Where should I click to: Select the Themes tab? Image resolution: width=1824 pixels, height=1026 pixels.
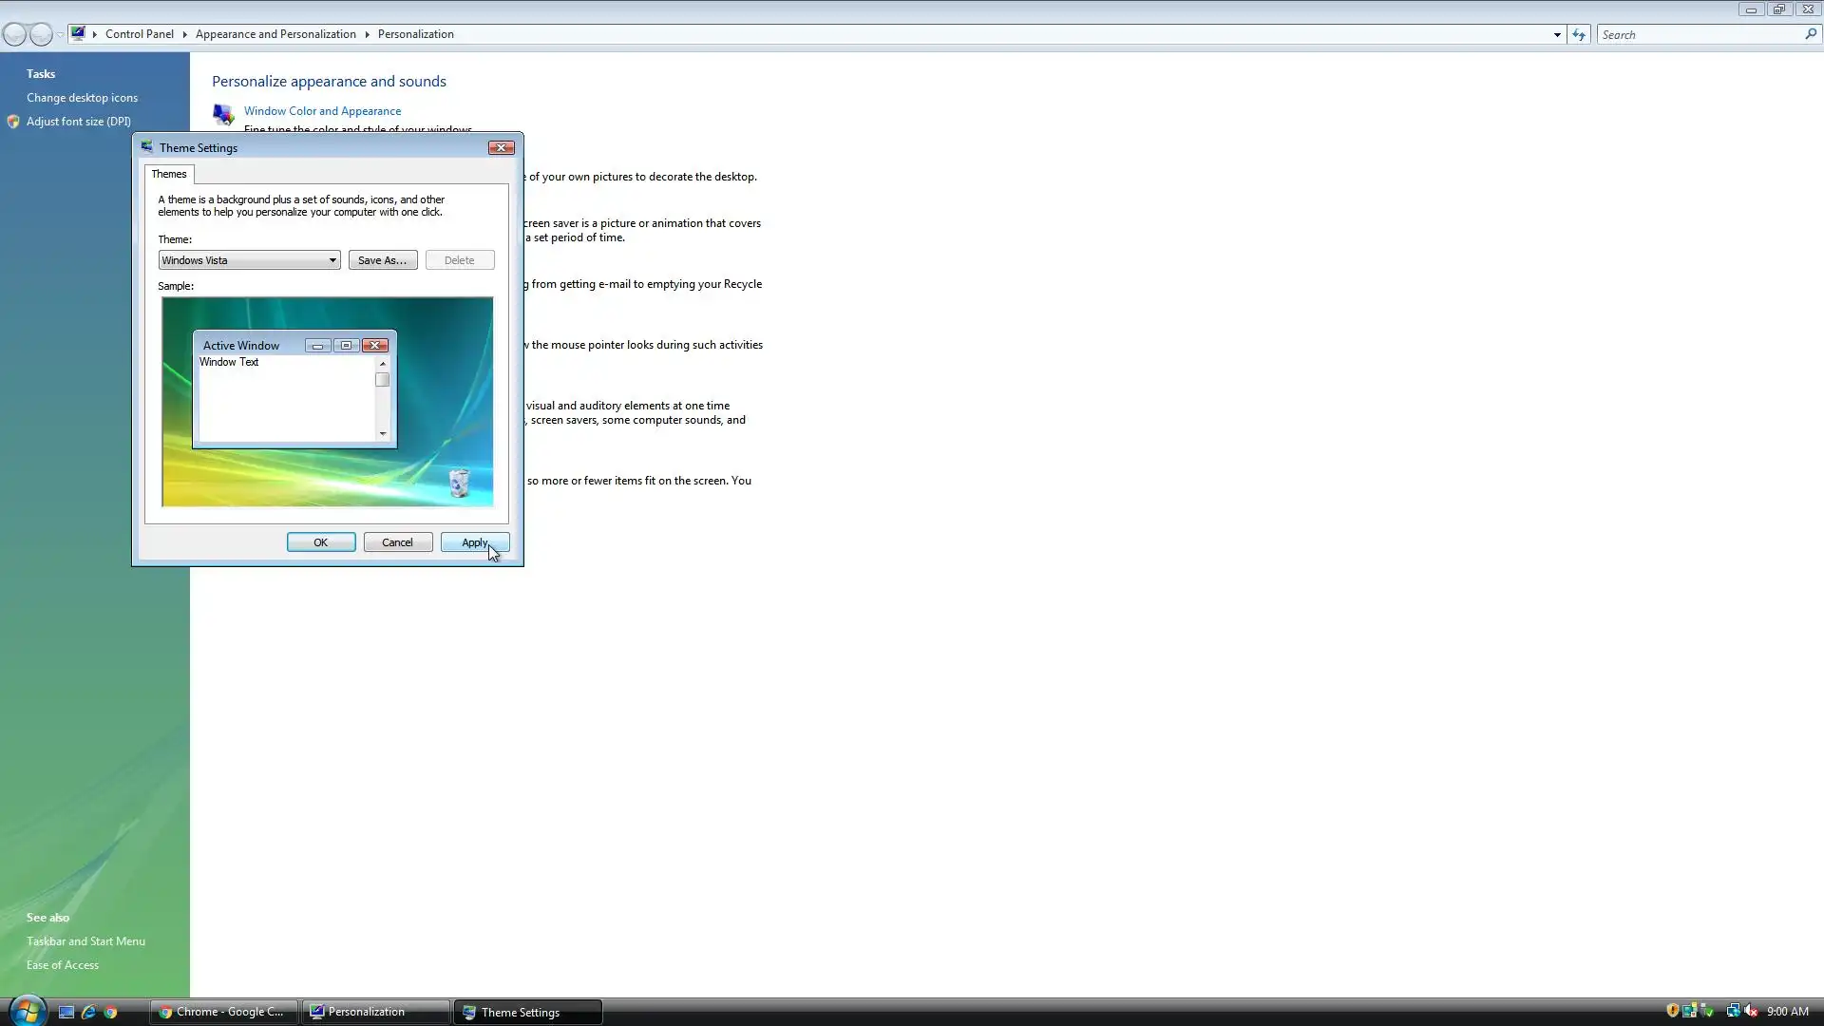click(169, 174)
